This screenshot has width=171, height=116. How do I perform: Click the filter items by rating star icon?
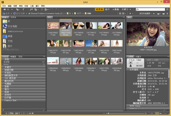130,13
